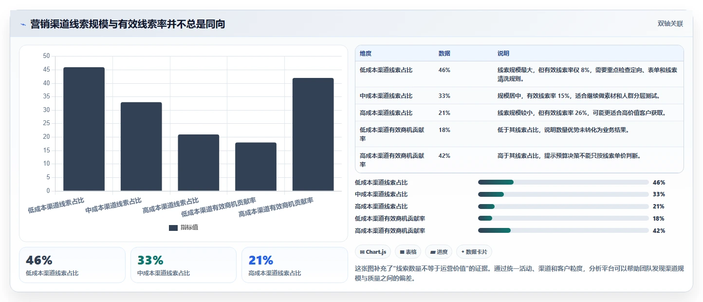Click the table cell 高成本渠道线索占比
Viewport: 703px width, 302px height.
(x=386, y=113)
